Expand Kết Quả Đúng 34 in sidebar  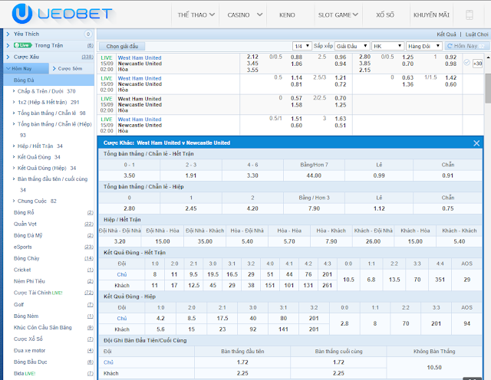[x=39, y=157]
